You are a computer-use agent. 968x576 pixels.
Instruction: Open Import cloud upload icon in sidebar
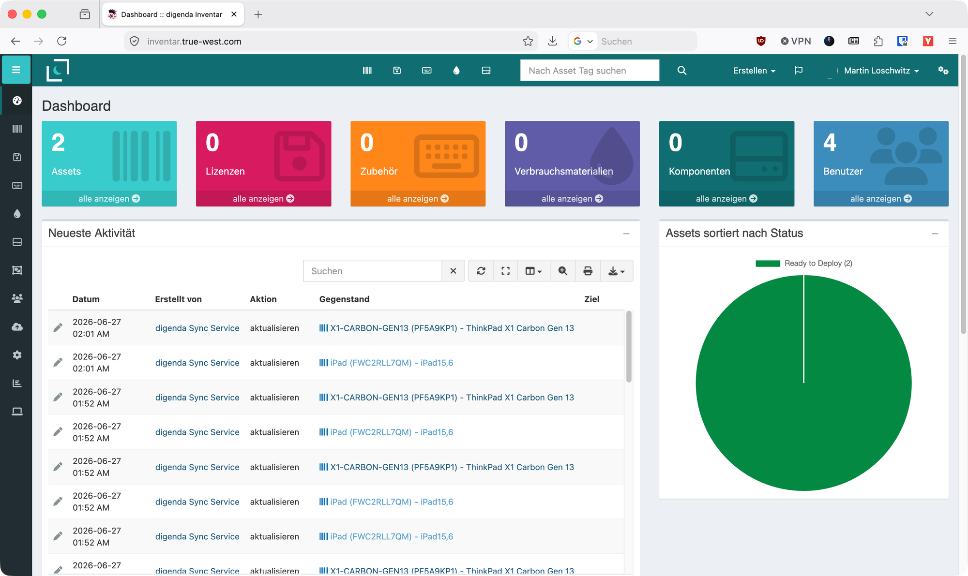[17, 327]
